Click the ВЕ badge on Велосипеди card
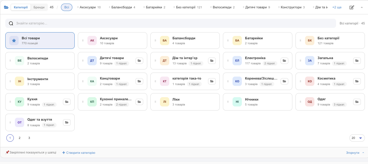368x164 pixels. [20, 61]
